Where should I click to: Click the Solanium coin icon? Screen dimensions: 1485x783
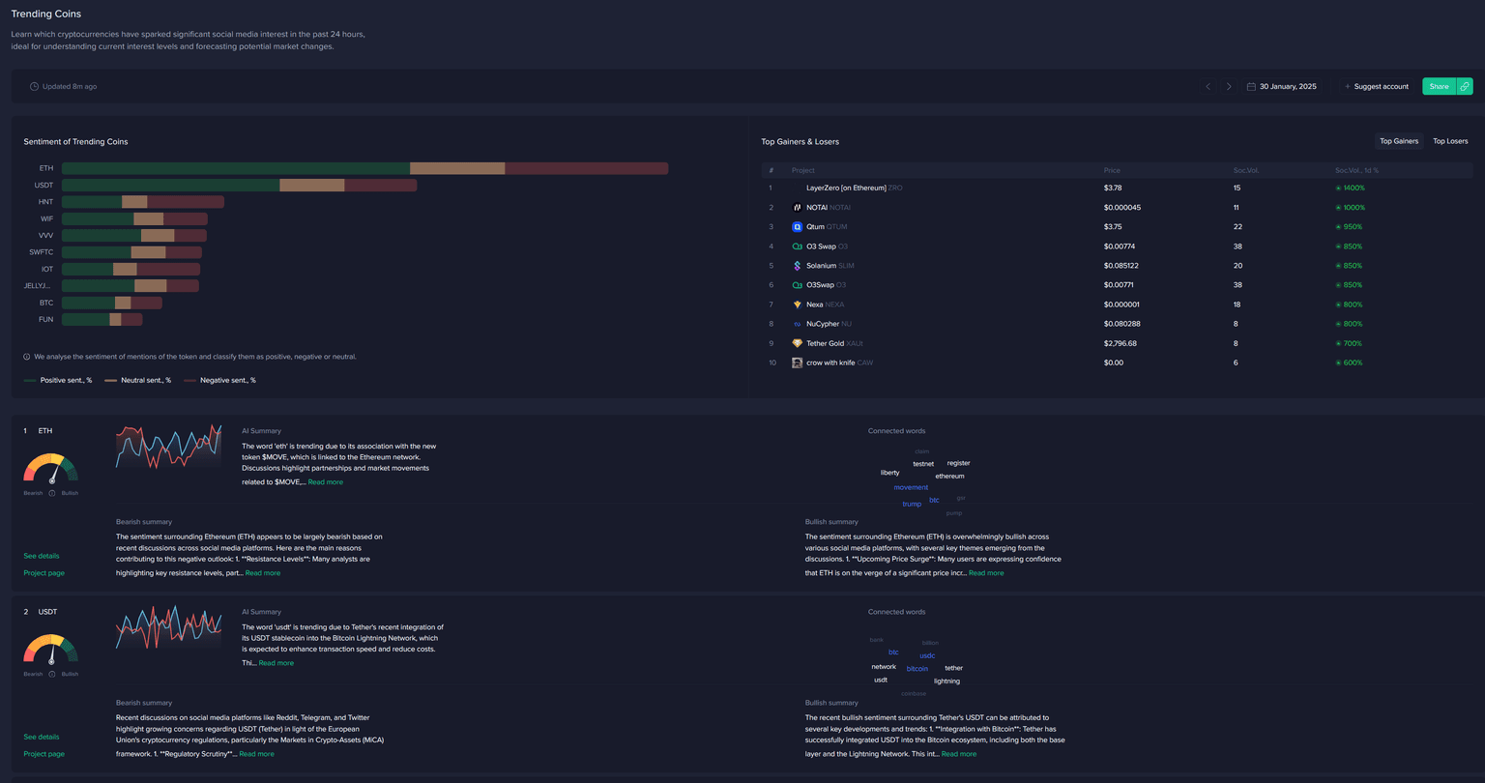[798, 266]
